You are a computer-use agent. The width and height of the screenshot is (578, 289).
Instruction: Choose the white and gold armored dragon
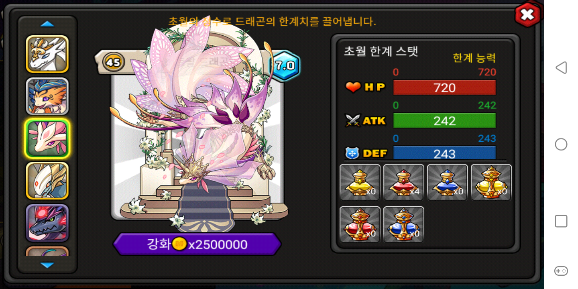[47, 181]
